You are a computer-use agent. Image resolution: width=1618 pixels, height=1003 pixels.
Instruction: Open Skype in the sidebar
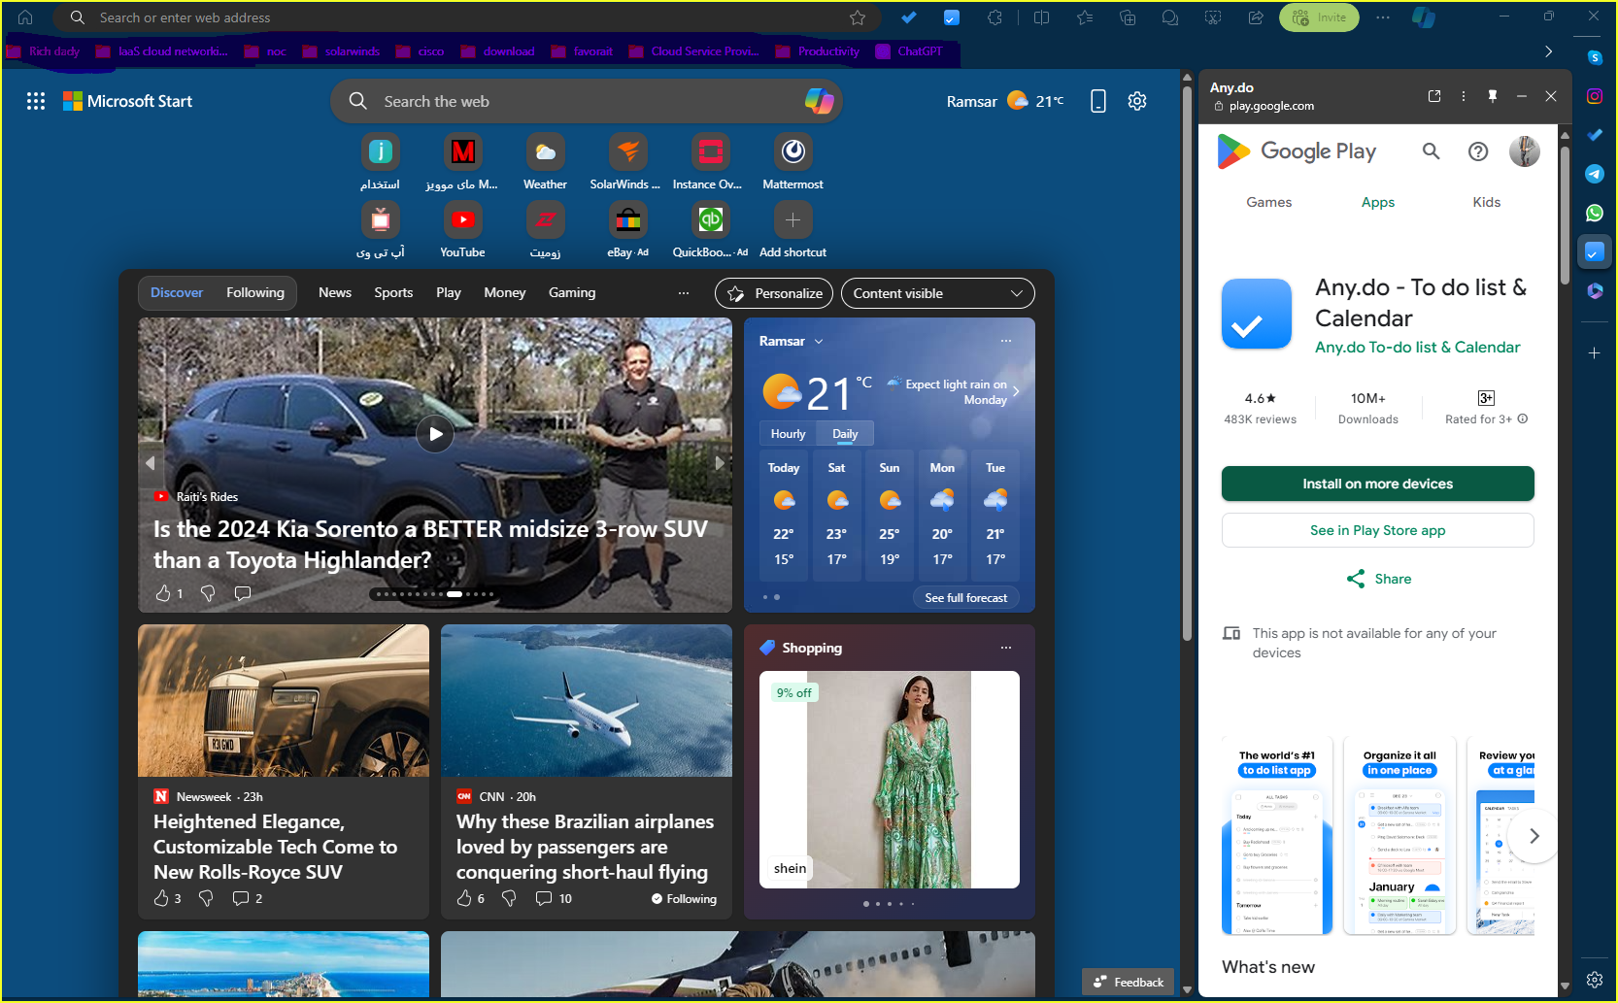[x=1594, y=57]
